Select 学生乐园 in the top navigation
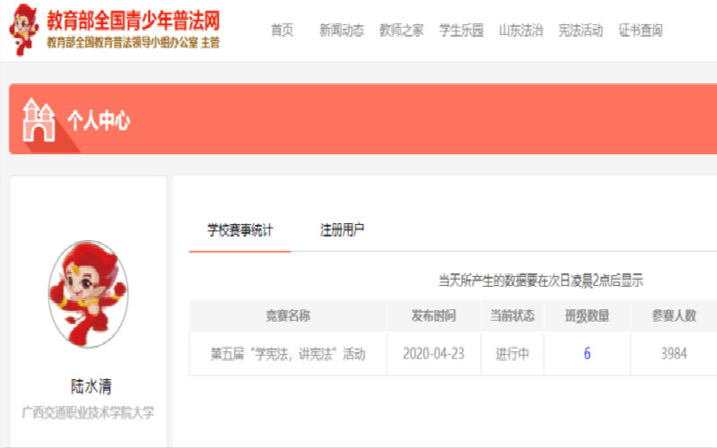Image resolution: width=717 pixels, height=448 pixels. [461, 30]
